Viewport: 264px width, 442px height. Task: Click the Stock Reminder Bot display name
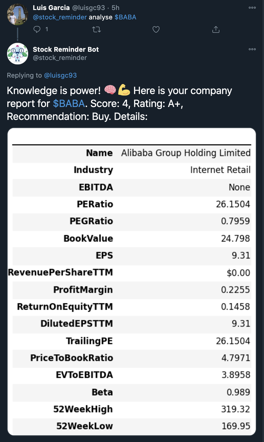[66, 49]
